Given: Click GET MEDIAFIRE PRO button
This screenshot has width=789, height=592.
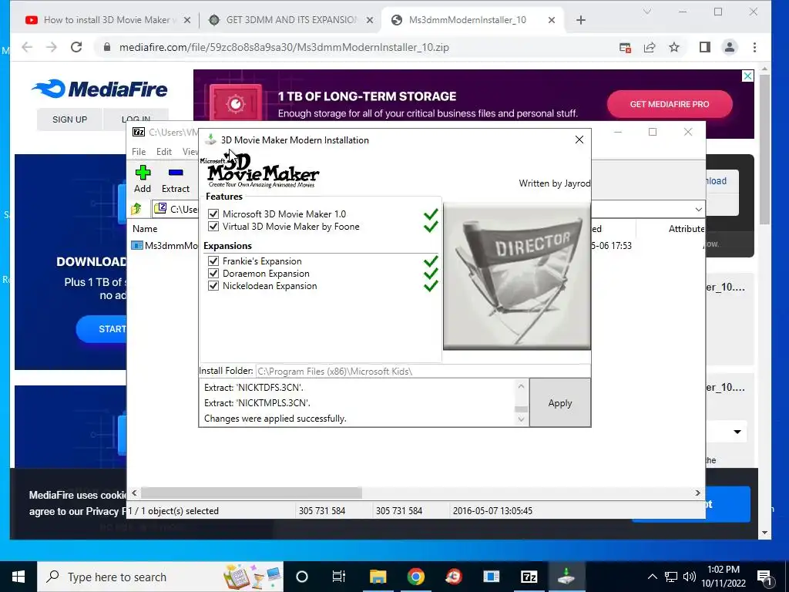Looking at the screenshot, I should point(670,104).
